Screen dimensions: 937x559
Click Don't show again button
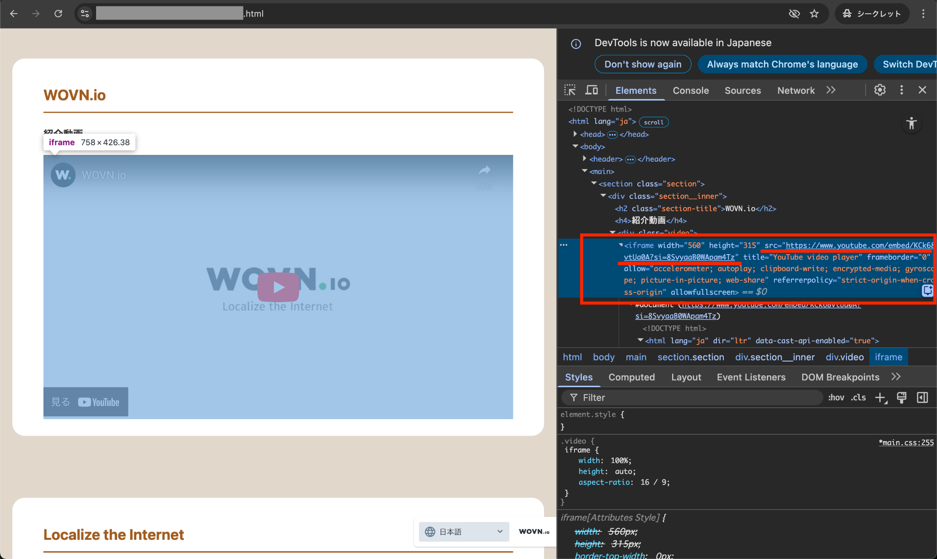642,64
